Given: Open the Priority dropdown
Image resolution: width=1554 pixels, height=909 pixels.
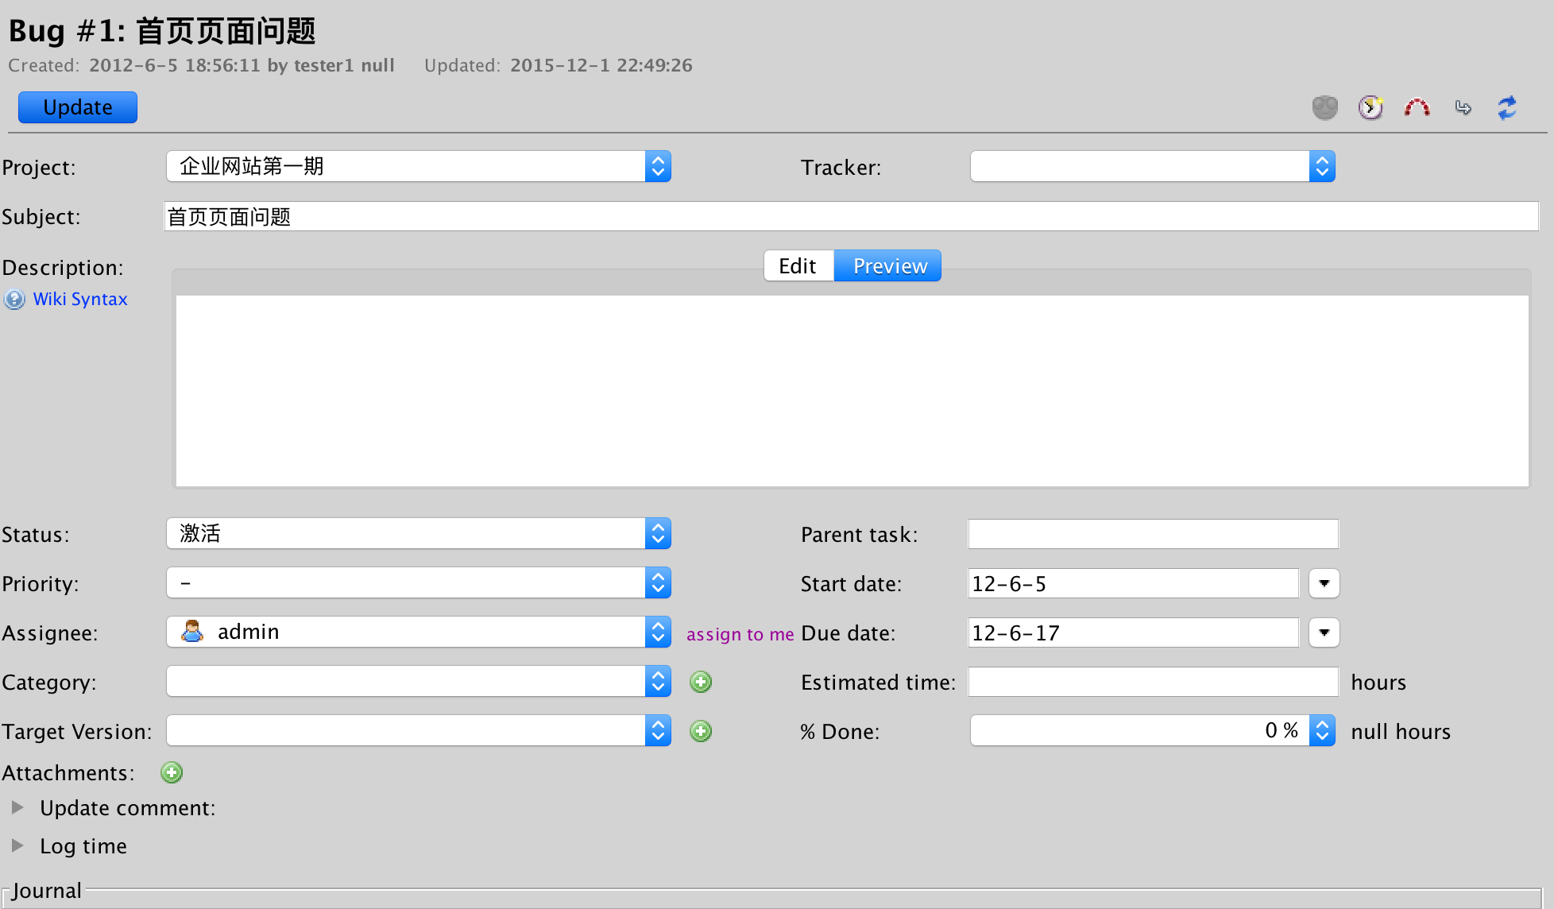Looking at the screenshot, I should pos(419,583).
